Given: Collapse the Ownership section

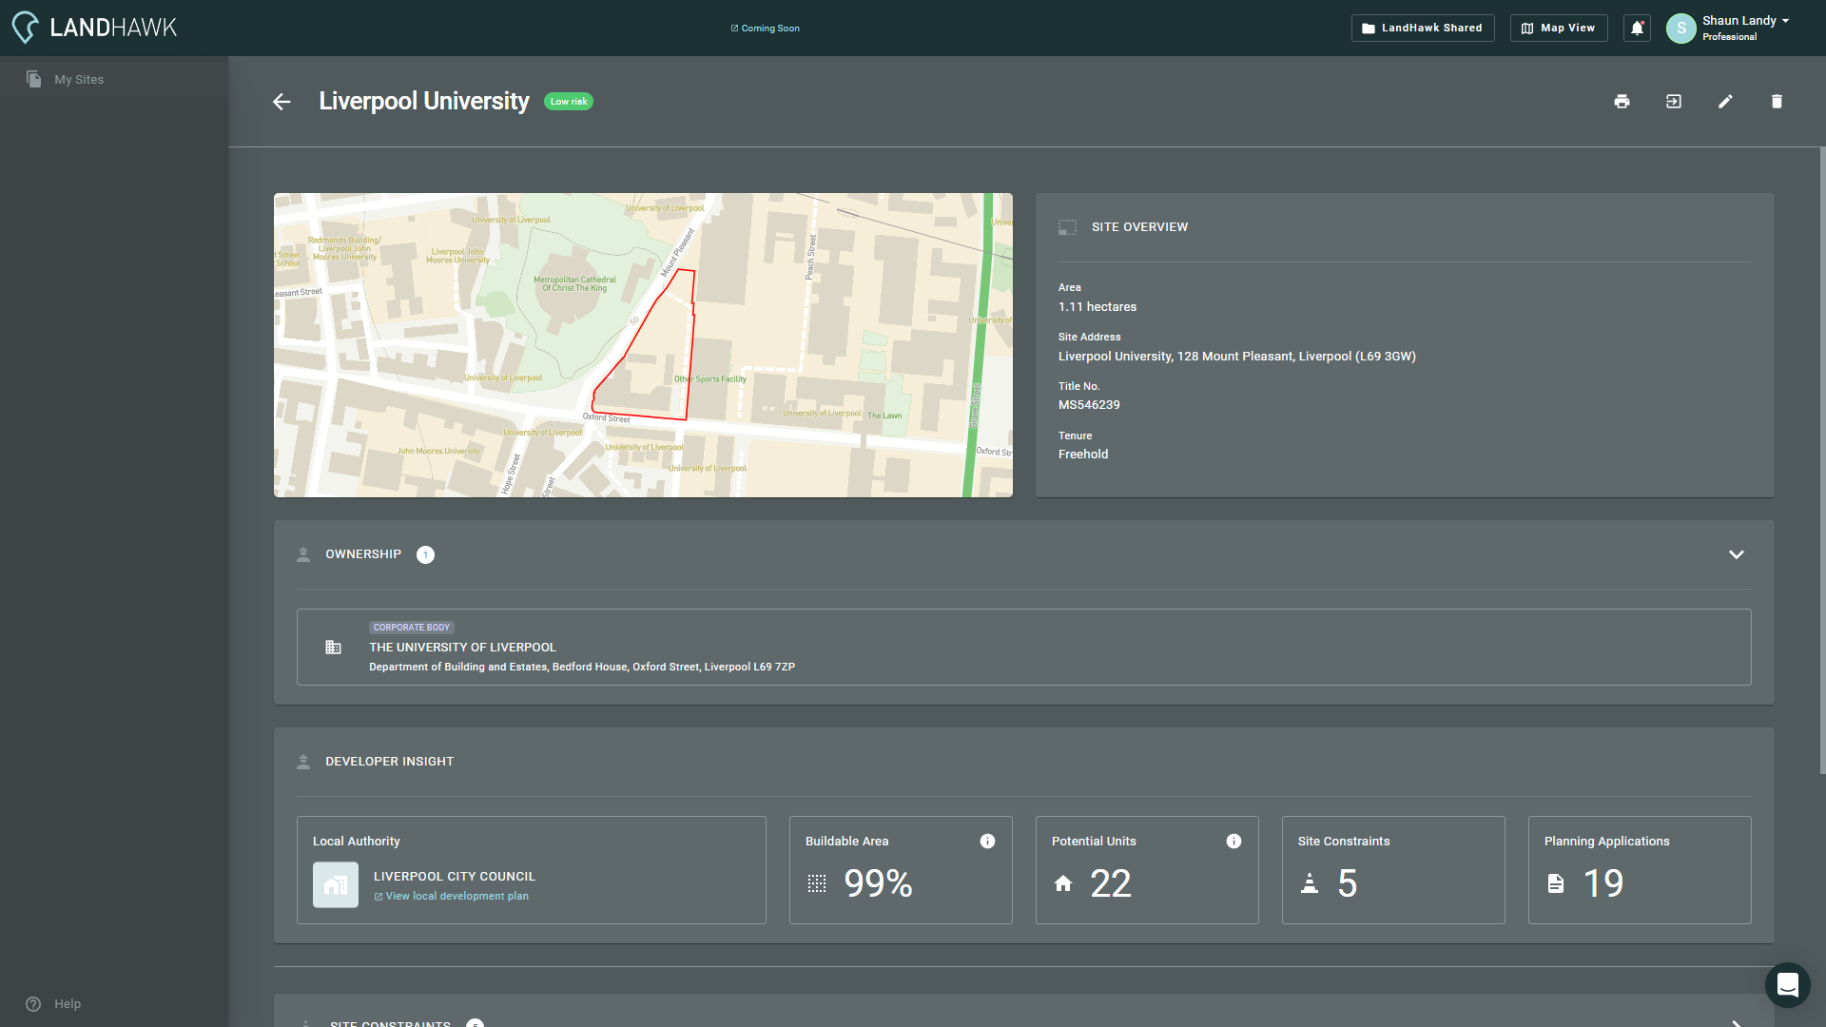Looking at the screenshot, I should [1736, 554].
